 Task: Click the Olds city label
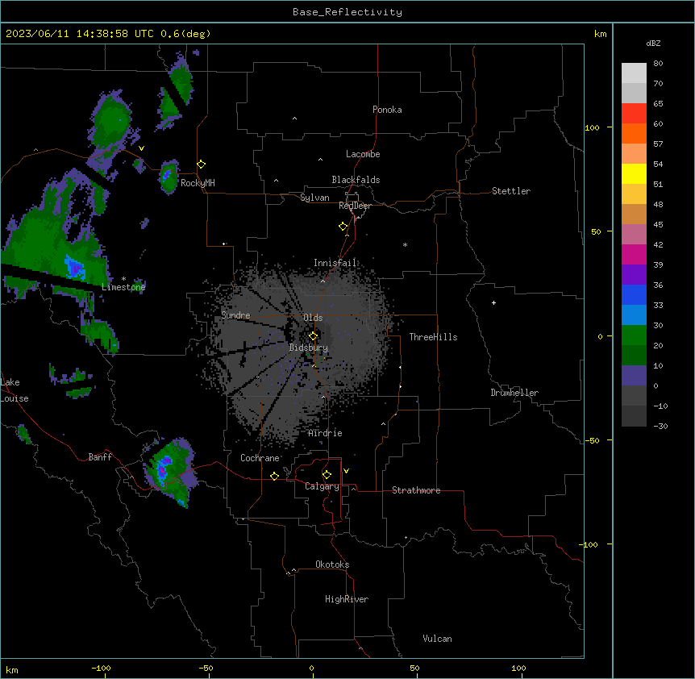click(313, 318)
